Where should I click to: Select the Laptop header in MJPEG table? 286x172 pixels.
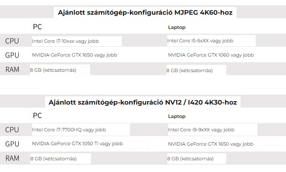click(177, 28)
